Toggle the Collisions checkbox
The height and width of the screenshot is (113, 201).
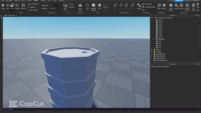pos(28,7)
